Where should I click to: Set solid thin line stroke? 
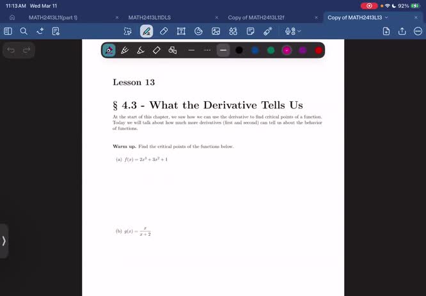pyautogui.click(x=191, y=51)
